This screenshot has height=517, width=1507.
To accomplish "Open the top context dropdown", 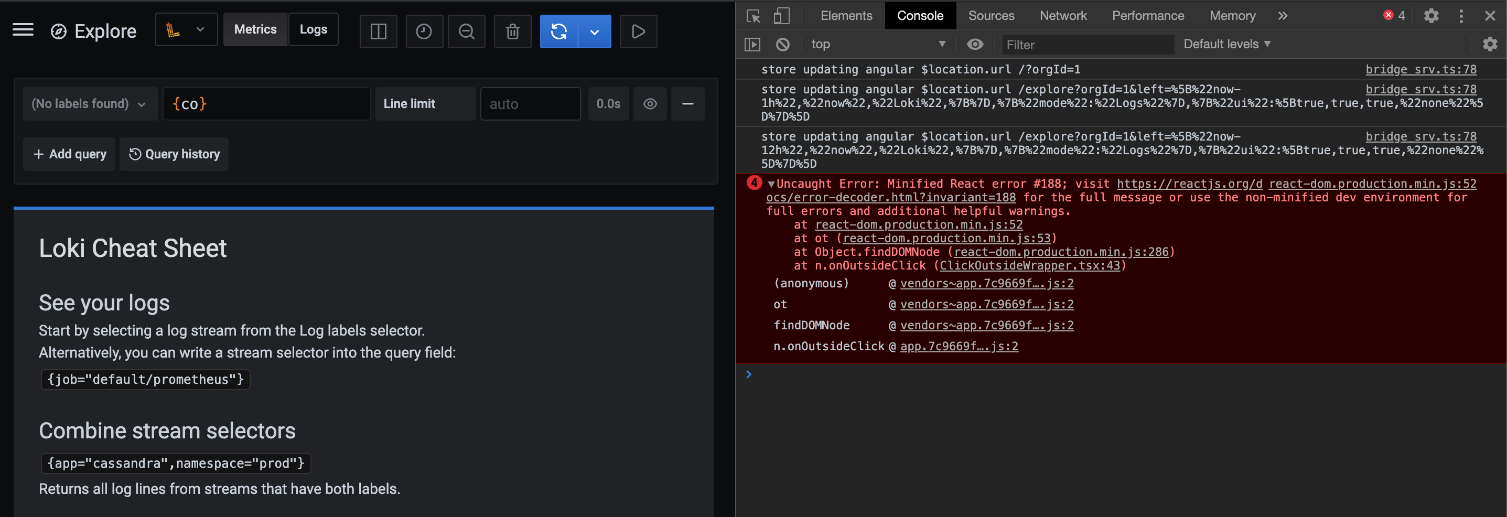I will (878, 45).
